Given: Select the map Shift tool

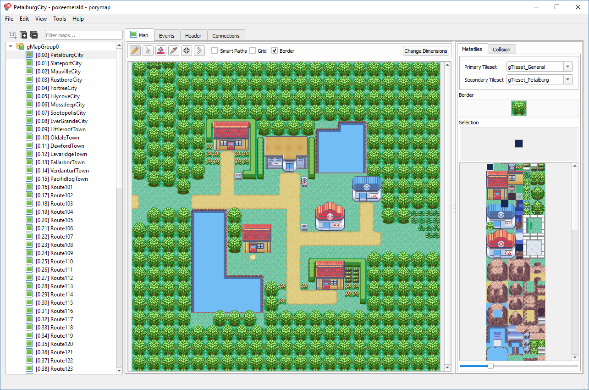Looking at the screenshot, I should (199, 50).
